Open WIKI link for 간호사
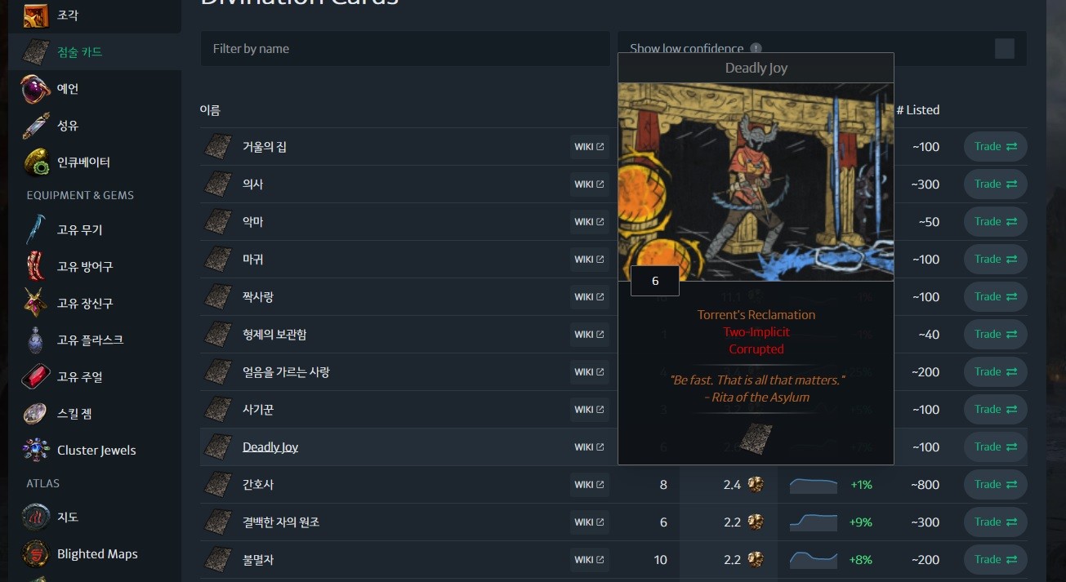This screenshot has width=1066, height=582. pyautogui.click(x=589, y=485)
